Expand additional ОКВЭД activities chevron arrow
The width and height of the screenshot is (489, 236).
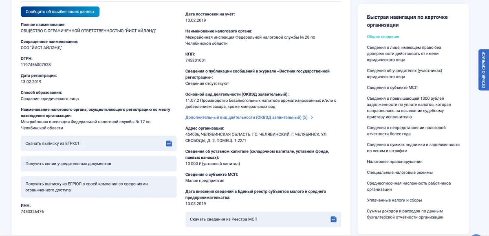pyautogui.click(x=312, y=118)
